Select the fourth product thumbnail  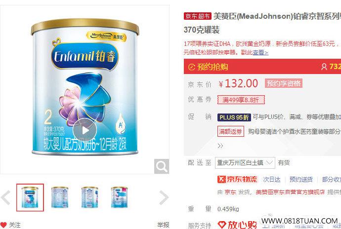pyautogui.click(x=119, y=197)
